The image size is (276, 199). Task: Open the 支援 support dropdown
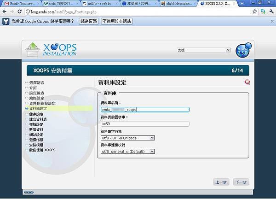coord(204,50)
